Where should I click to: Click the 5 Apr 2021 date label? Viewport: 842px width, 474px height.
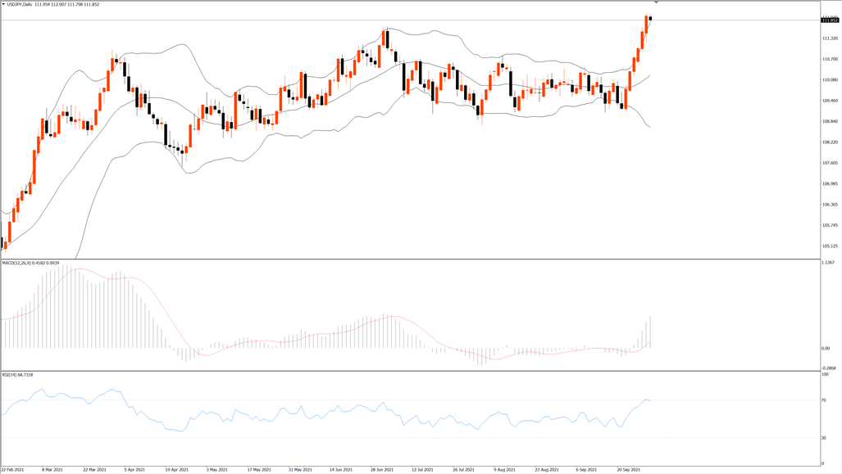(134, 470)
